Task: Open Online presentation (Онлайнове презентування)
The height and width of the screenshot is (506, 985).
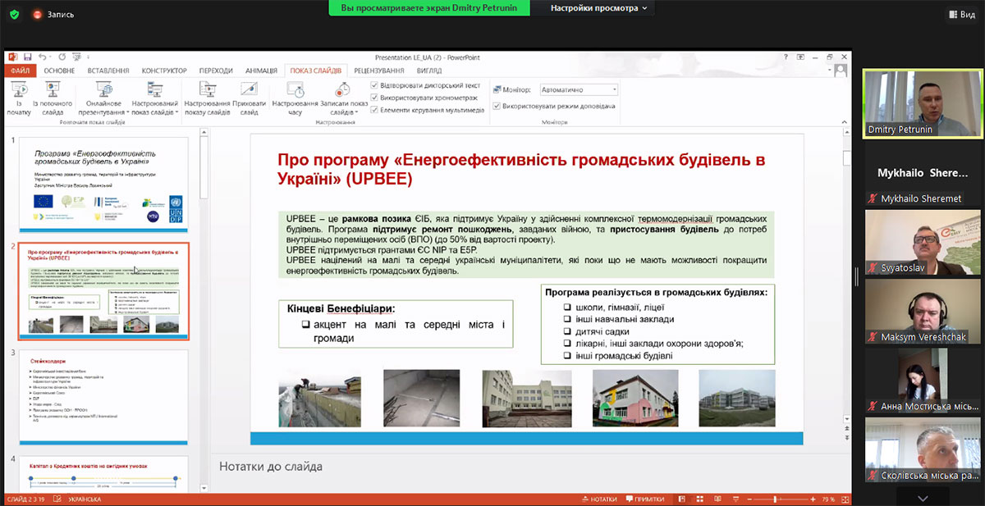Action: 104,98
